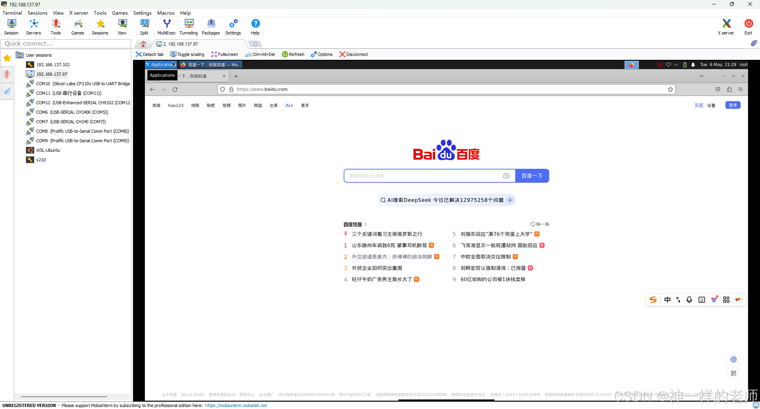Click the AI搜索DeepSeek banner
The height and width of the screenshot is (409, 760).
(x=446, y=200)
